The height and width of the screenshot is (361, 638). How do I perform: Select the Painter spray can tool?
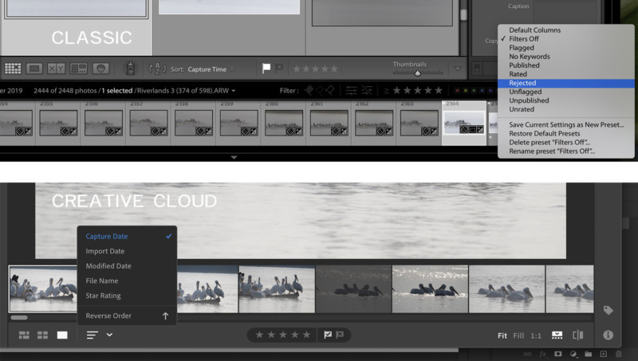point(131,69)
